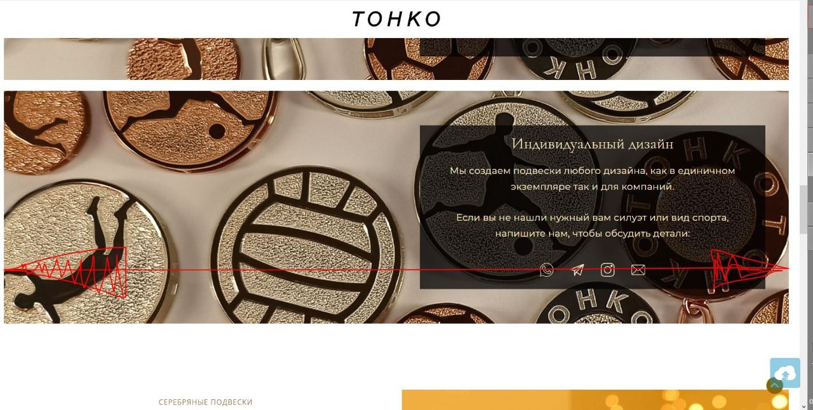
Task: Open the Telegram paper-plane icon
Action: pyautogui.click(x=577, y=270)
